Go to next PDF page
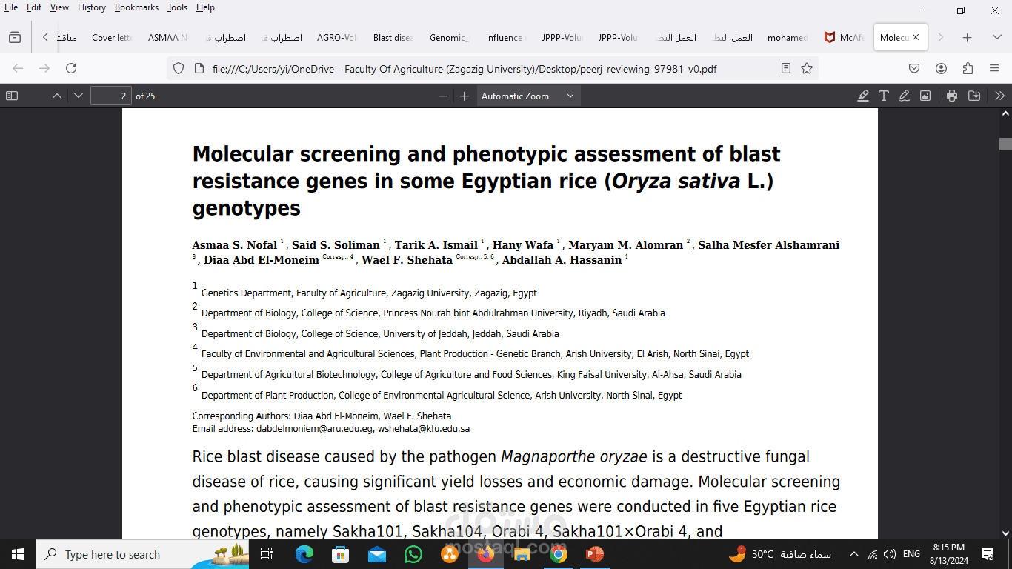 pos(79,96)
